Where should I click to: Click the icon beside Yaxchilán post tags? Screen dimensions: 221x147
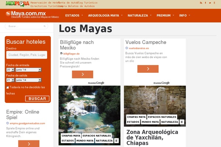pyautogui.click(x=182, y=122)
